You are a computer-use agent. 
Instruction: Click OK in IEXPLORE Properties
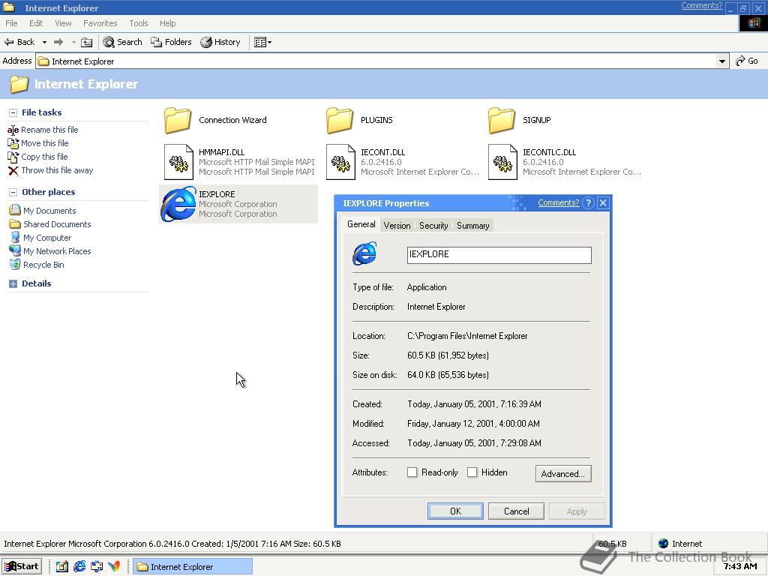455,511
